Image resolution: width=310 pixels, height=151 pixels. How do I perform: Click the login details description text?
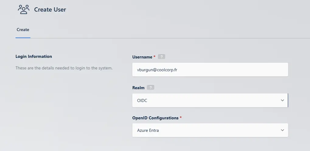pos(64,68)
